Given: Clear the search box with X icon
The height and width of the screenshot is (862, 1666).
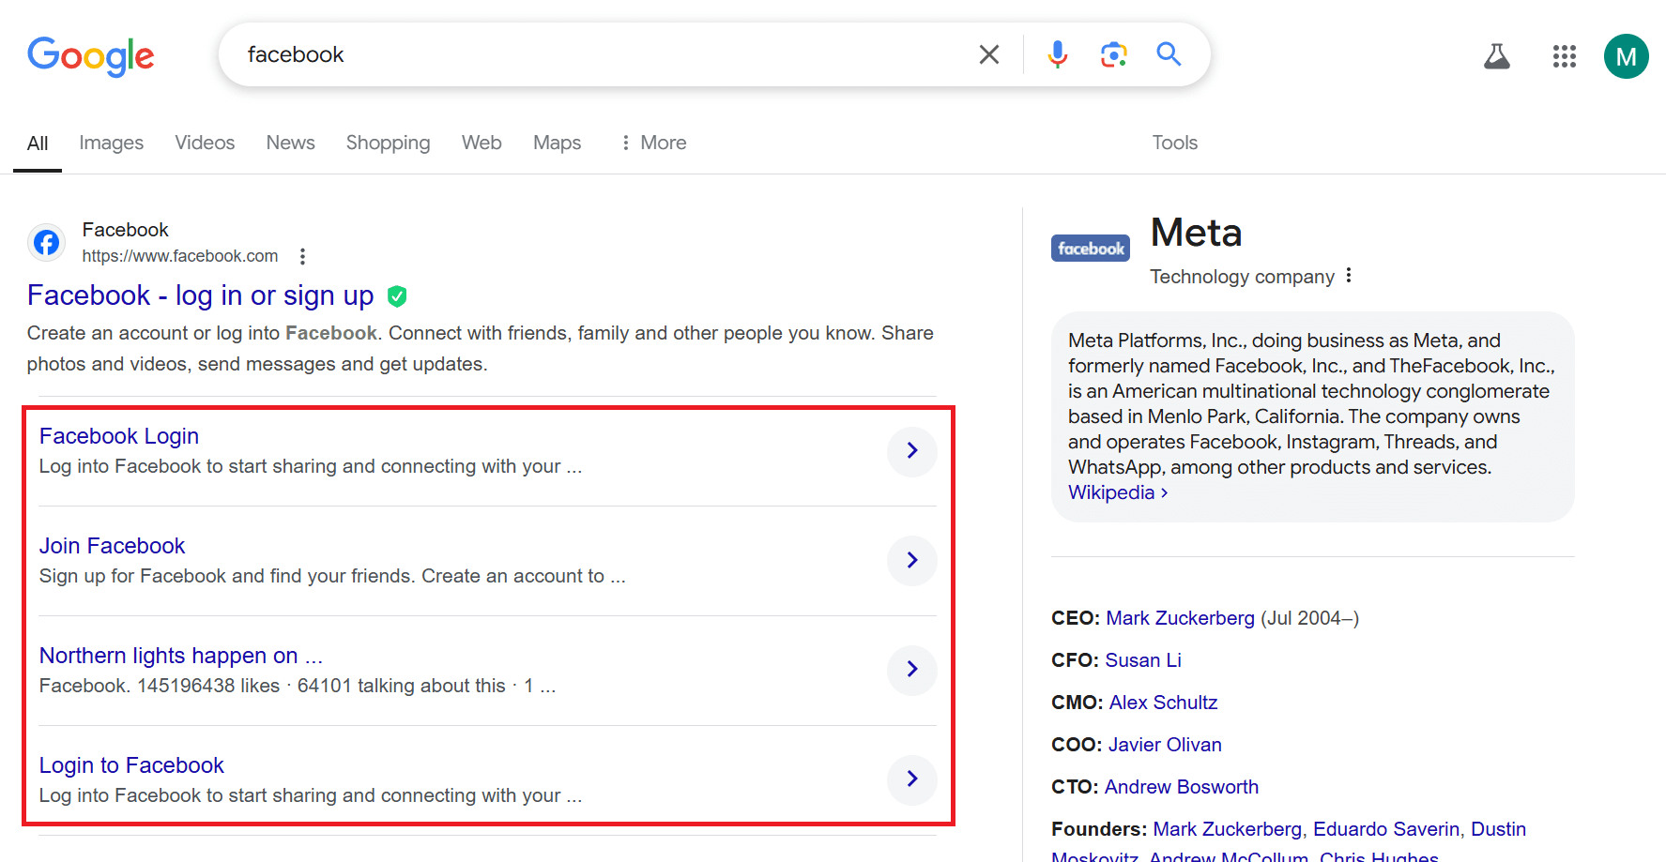Looking at the screenshot, I should coord(988,54).
